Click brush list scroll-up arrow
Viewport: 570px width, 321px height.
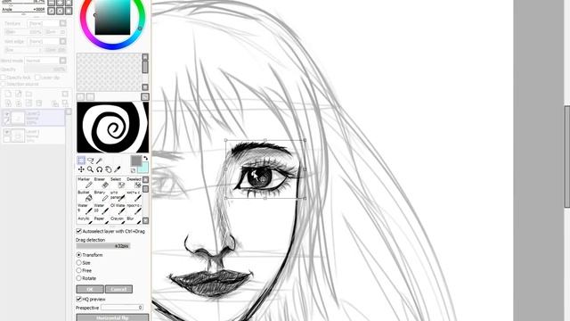tap(145, 180)
